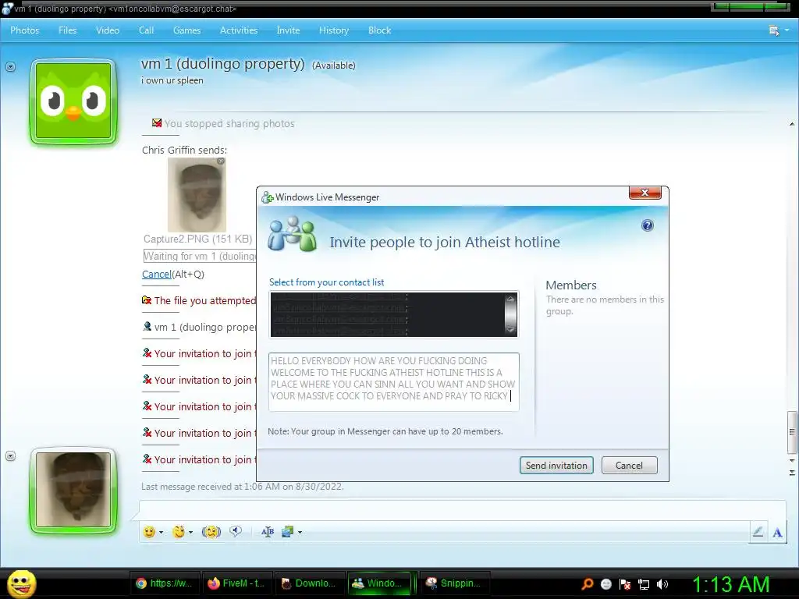
Task: Open help icon in invite dialog
Action: (x=647, y=225)
